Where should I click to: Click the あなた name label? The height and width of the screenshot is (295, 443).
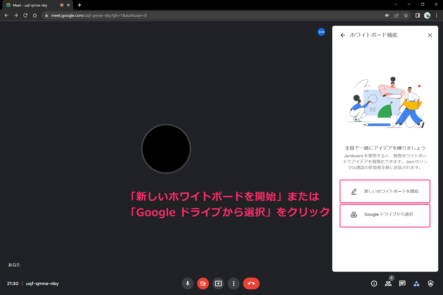[x=14, y=265]
